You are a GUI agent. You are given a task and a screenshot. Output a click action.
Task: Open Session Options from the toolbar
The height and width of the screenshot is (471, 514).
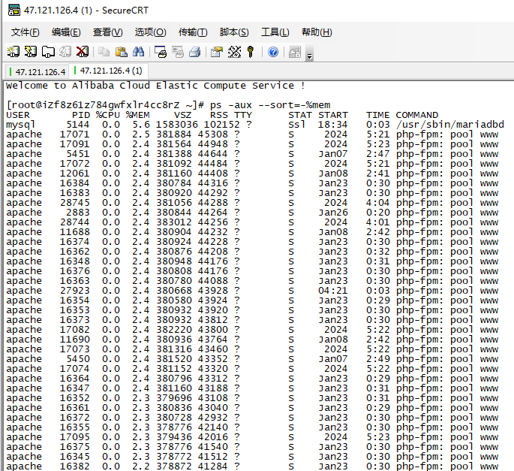(217, 52)
